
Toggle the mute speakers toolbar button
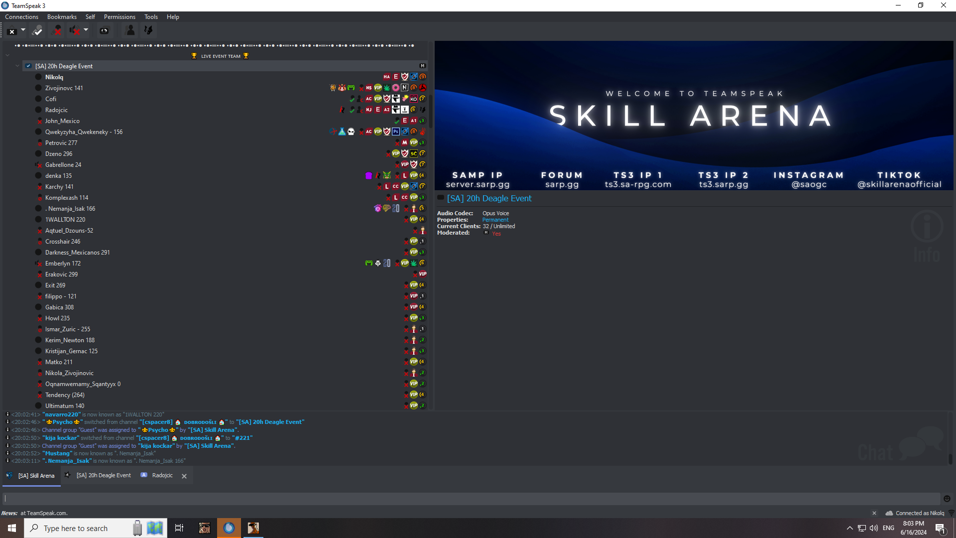pos(75,31)
